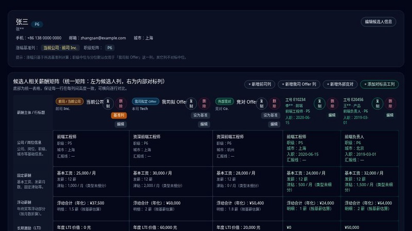
Task: Click the 外部竞对 tag
Action: 225,101
